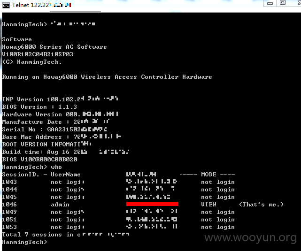
Task: Select 'Howay6000 Series AC Software' line
Action: pyautogui.click(x=54, y=47)
